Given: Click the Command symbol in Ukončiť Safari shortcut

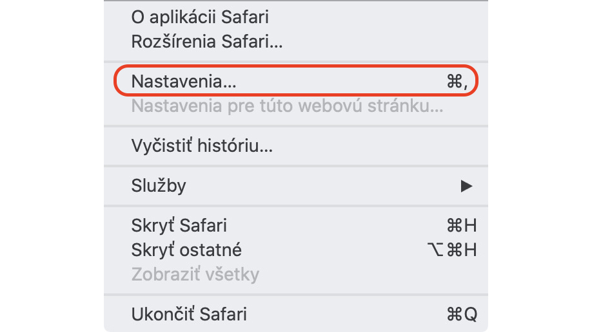Looking at the screenshot, I should click(454, 314).
